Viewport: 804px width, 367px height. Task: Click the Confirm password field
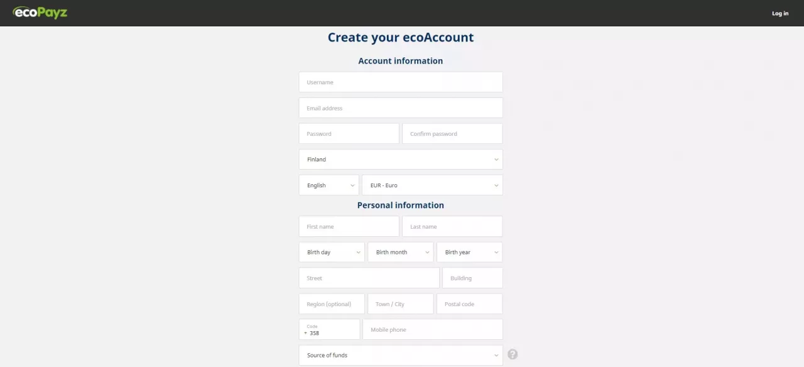click(452, 134)
